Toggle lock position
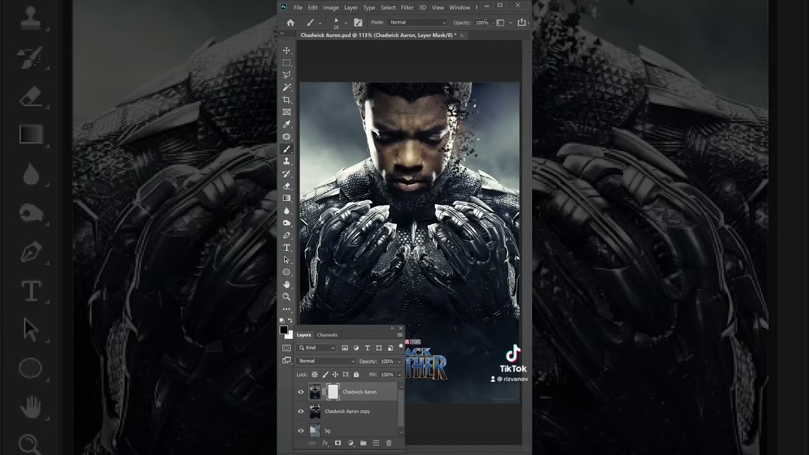 (x=335, y=375)
